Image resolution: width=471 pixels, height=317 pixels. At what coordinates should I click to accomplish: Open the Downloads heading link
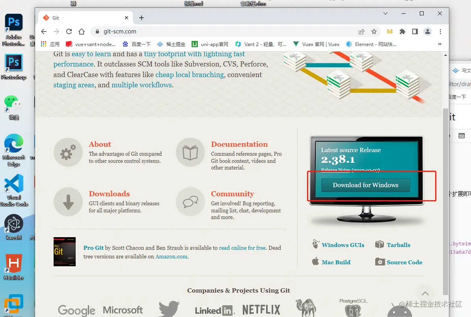(109, 194)
